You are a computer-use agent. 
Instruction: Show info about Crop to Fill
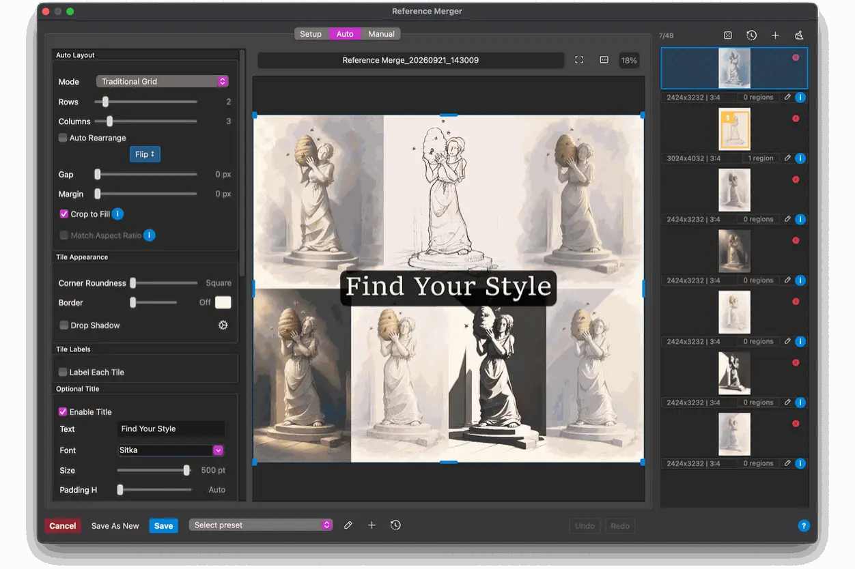pyautogui.click(x=117, y=214)
